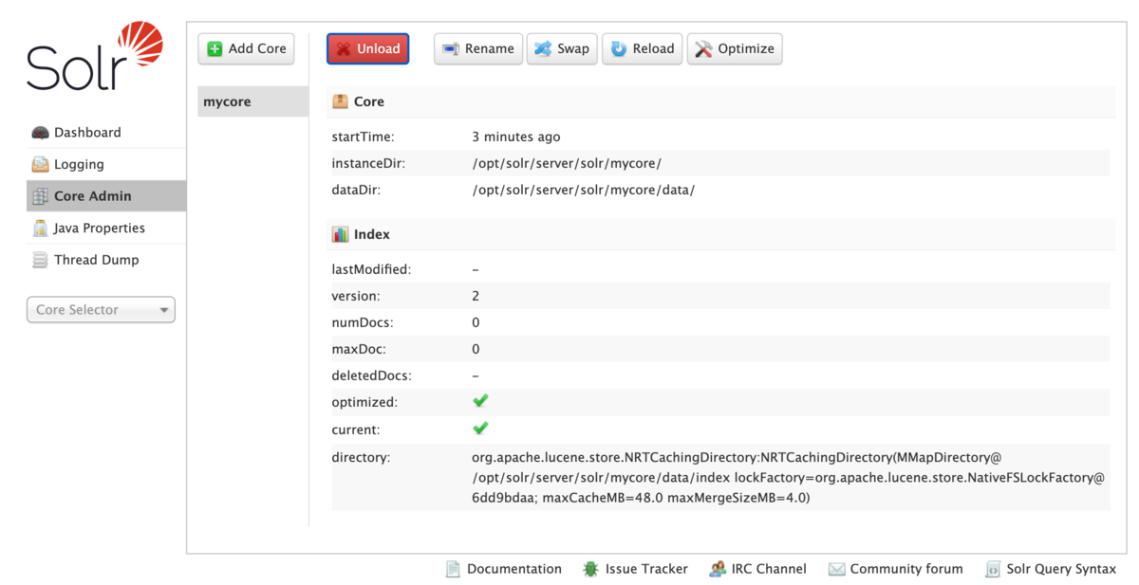Click the instanceDir label
Image resolution: width=1139 pixels, height=585 pixels.
tap(368, 163)
